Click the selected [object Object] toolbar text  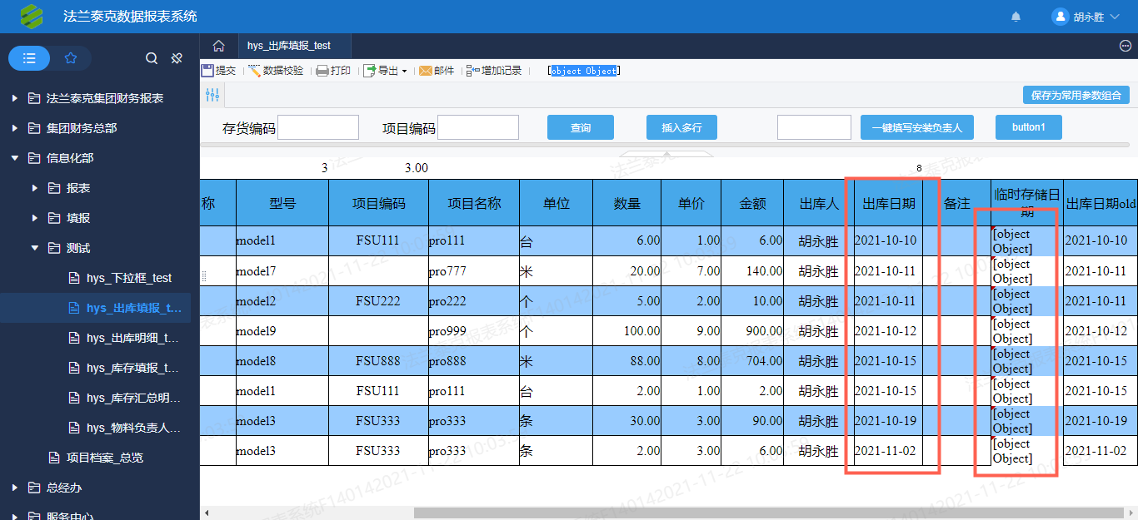pos(584,71)
